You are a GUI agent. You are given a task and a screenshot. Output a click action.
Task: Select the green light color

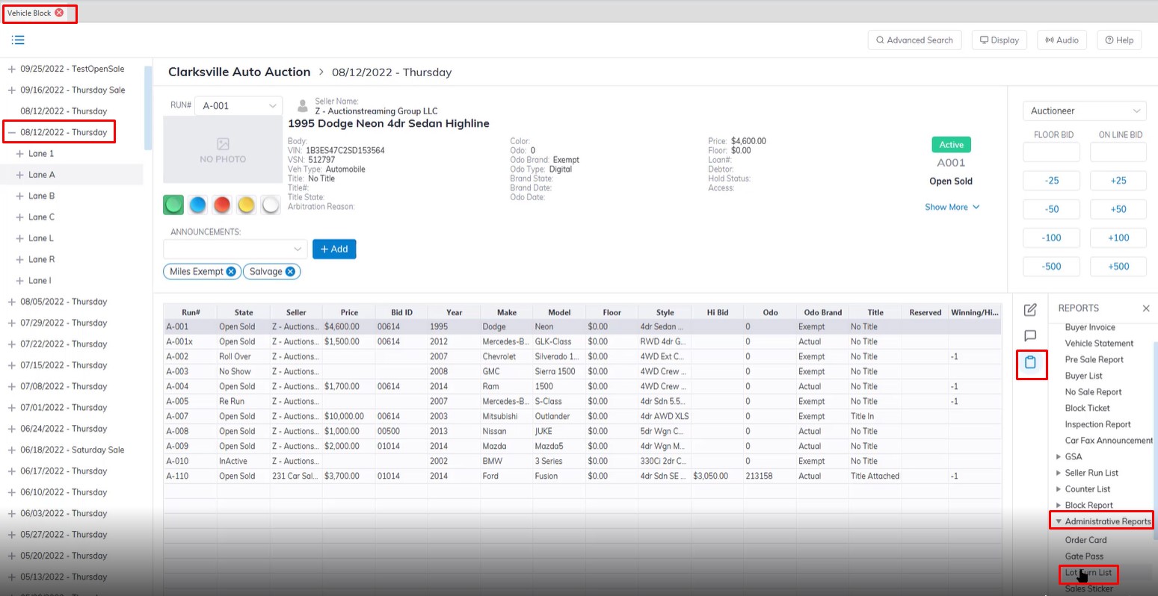[173, 205]
